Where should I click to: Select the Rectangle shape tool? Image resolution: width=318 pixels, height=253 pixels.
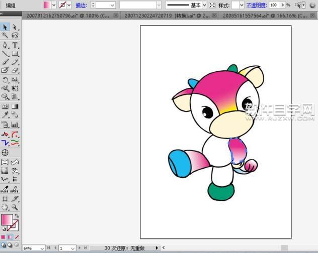15,53
